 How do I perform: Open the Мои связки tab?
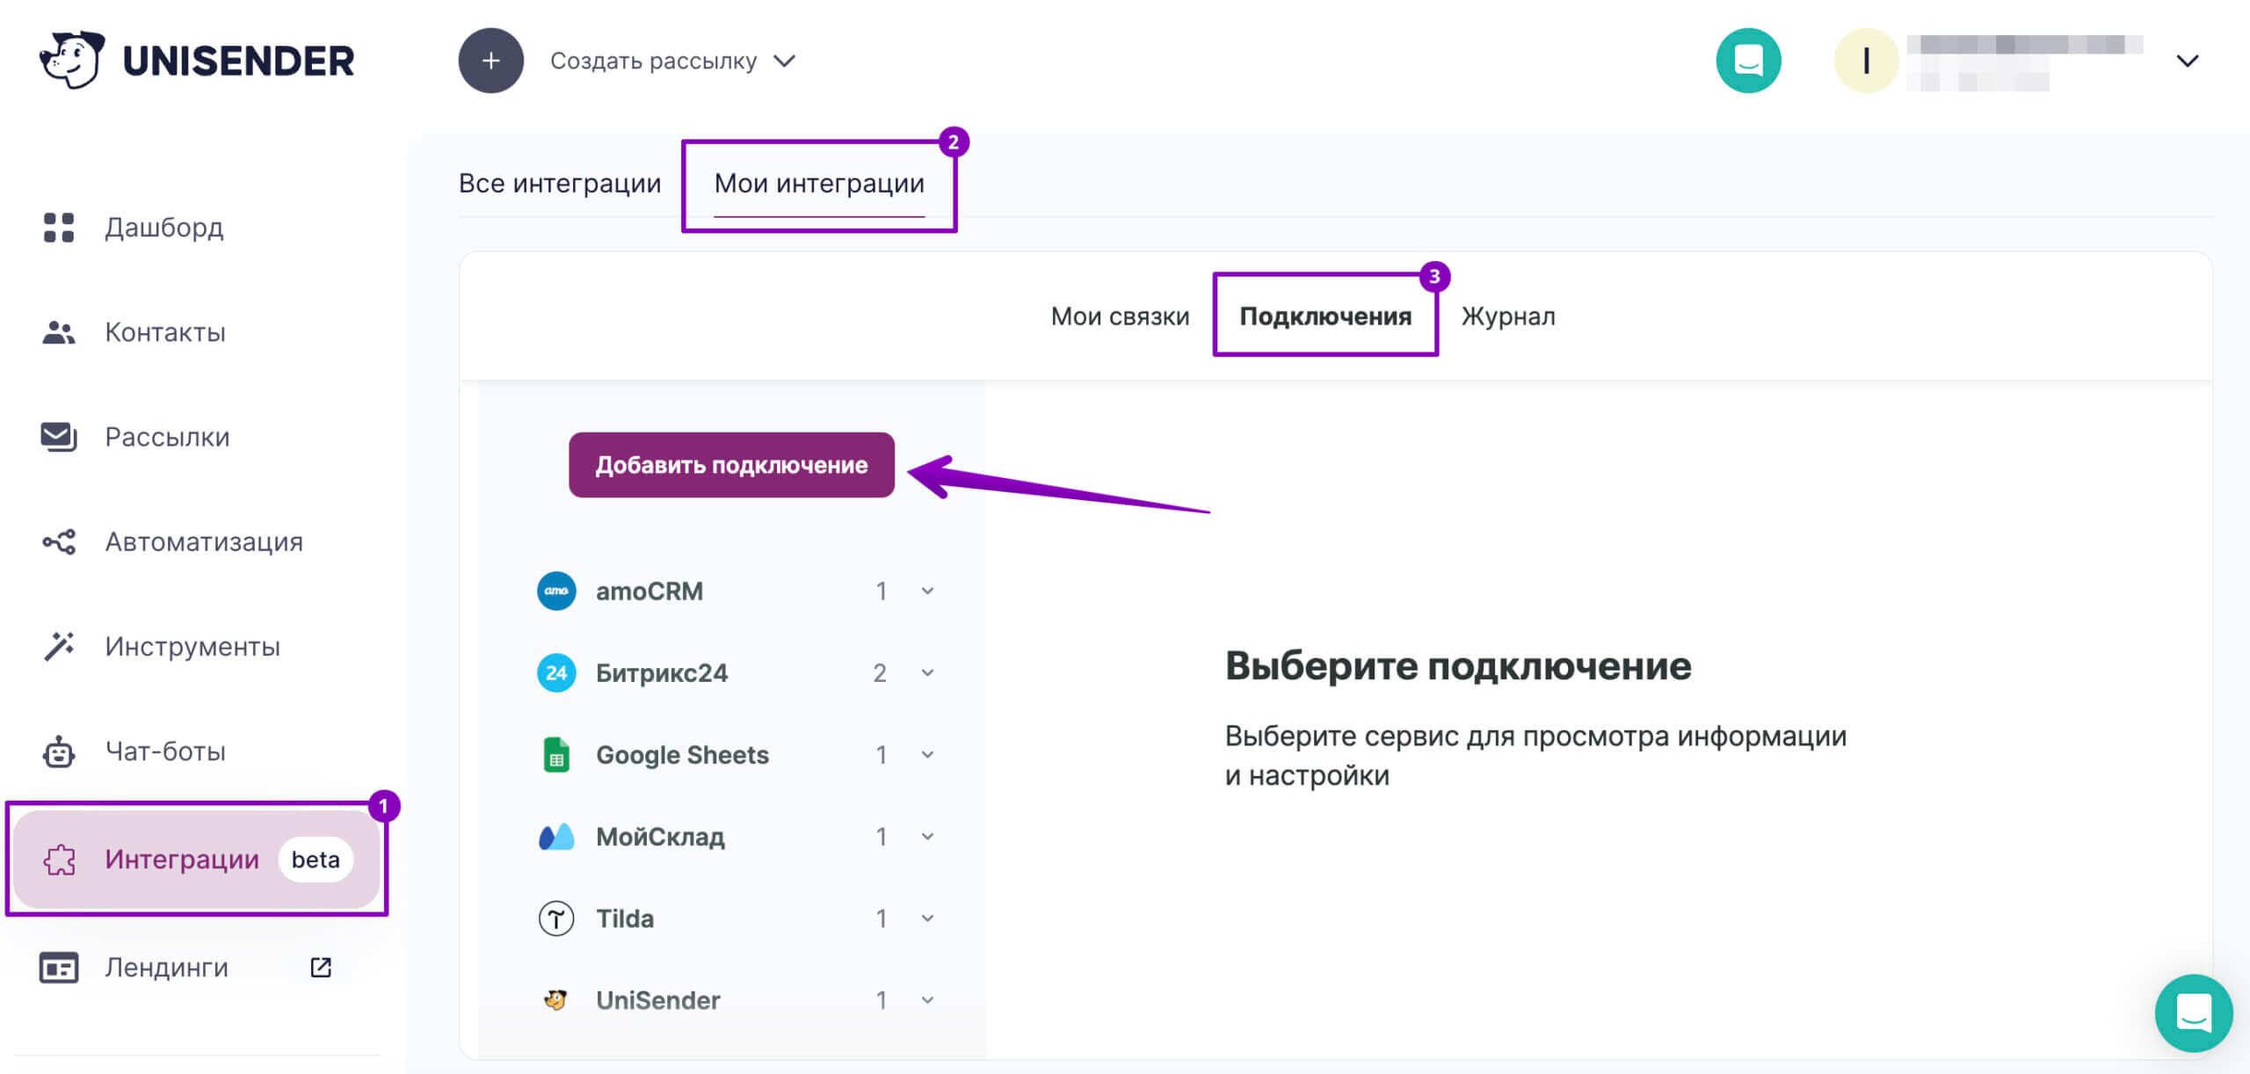(x=1120, y=316)
